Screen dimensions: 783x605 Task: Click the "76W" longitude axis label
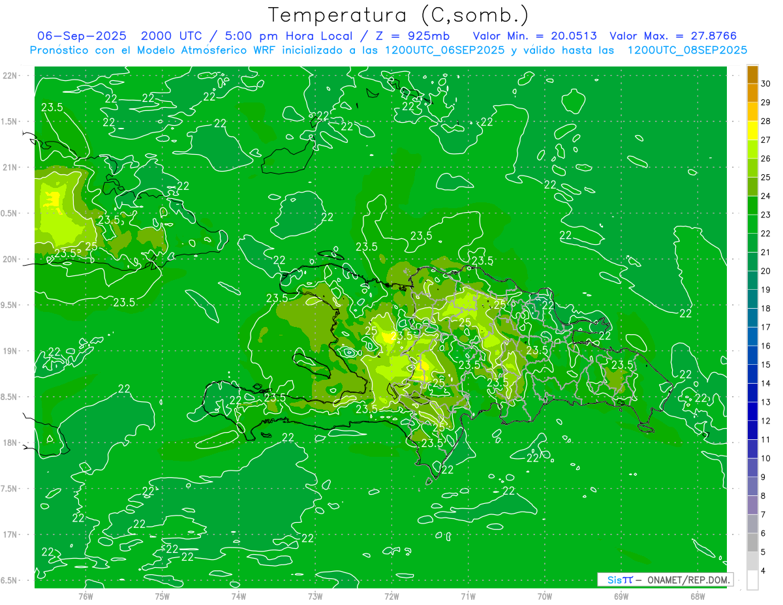[85, 596]
